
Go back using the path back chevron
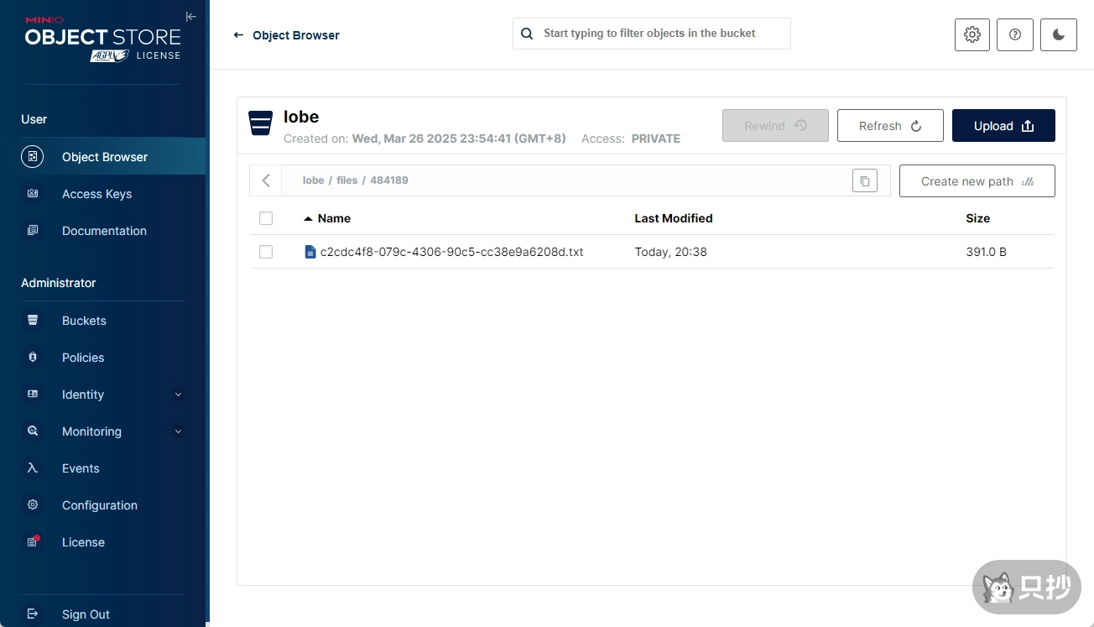click(266, 180)
